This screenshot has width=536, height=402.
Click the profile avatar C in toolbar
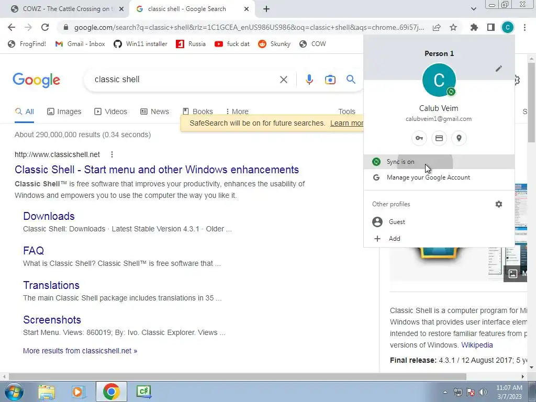pyautogui.click(x=508, y=27)
